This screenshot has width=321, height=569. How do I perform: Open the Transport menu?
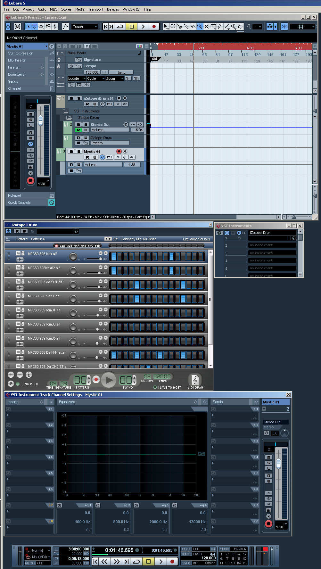pos(96,9)
